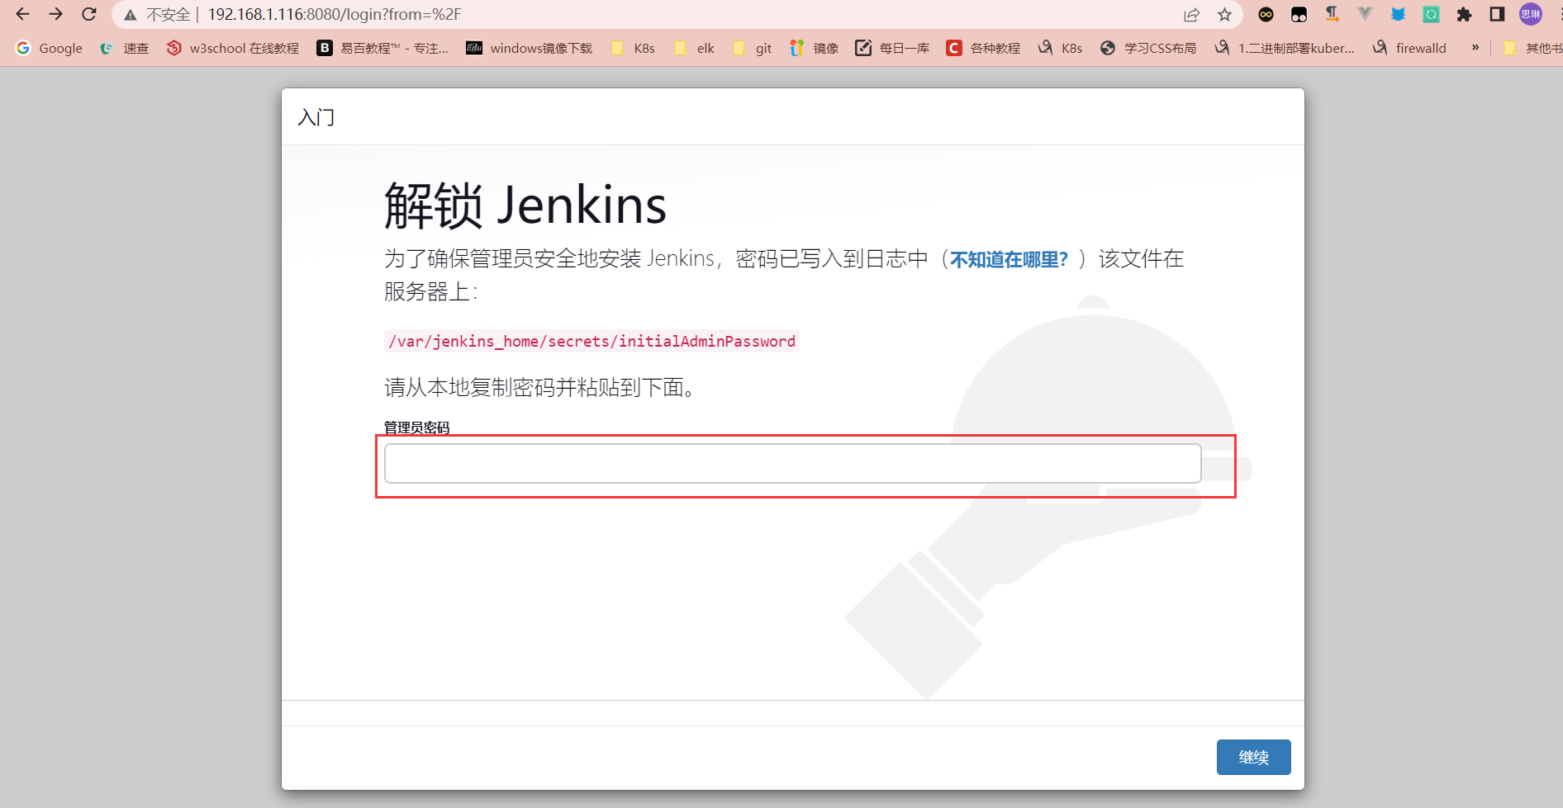The height and width of the screenshot is (808, 1563).
Task: Focus the 管理员密码 password field
Action: 792,463
